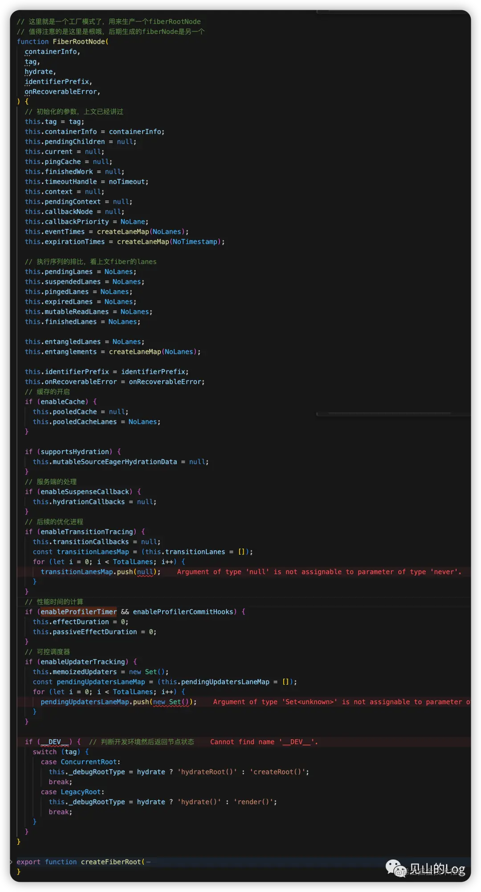The height and width of the screenshot is (892, 481).
Task: Click 'if (enableSuspenseCallback) {' line
Action: (83, 491)
